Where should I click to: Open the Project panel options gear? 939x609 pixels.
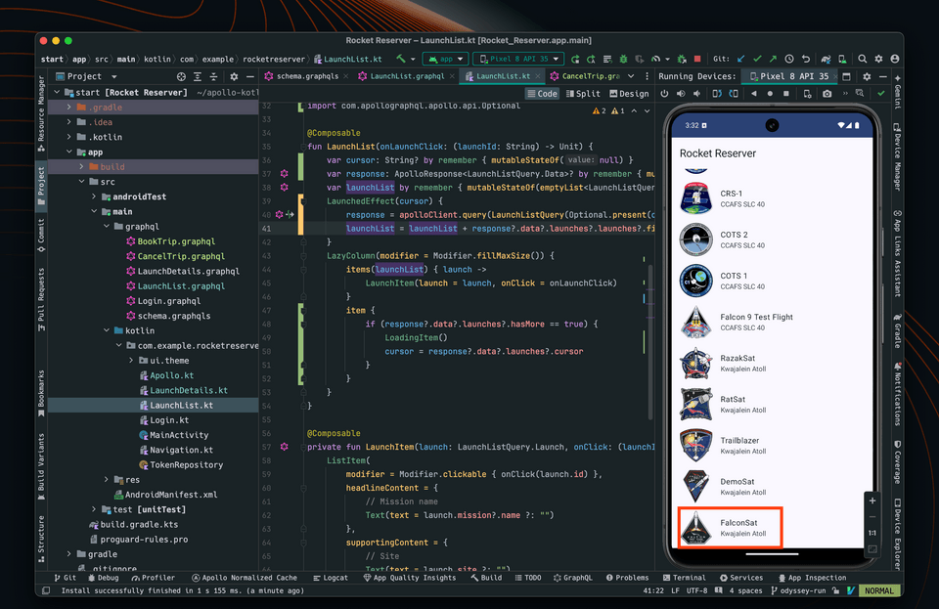[234, 76]
